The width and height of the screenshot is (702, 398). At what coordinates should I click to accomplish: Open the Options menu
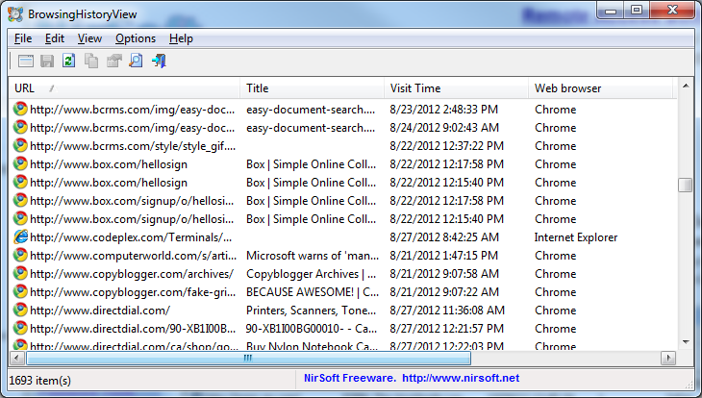click(x=136, y=39)
